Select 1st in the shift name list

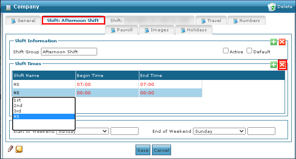tap(44, 100)
